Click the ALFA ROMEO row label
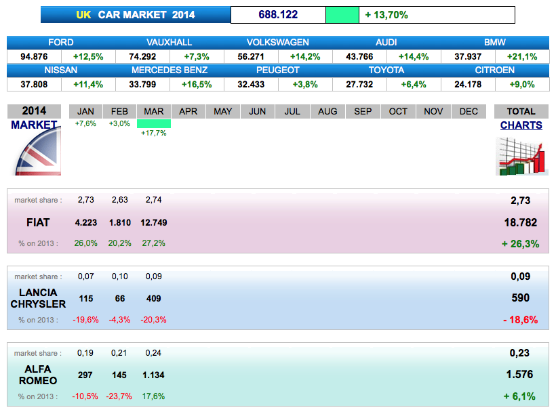The image size is (556, 412). point(38,375)
